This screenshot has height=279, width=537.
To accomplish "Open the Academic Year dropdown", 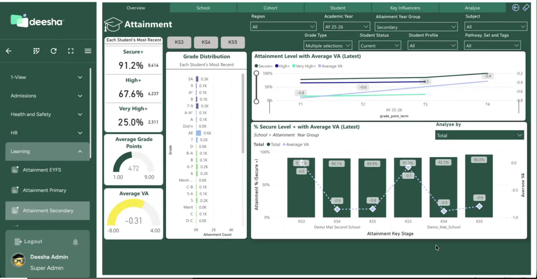I will pos(347,27).
